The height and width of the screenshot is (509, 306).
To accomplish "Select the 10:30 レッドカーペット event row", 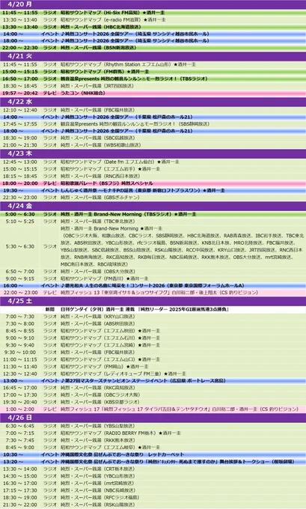I will pyautogui.click(x=153, y=454).
